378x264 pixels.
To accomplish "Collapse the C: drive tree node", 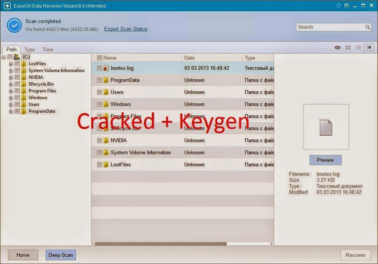I will [4, 57].
